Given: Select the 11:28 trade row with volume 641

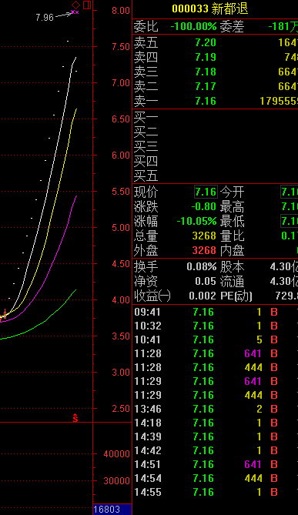Looking at the screenshot, I should [x=215, y=353].
